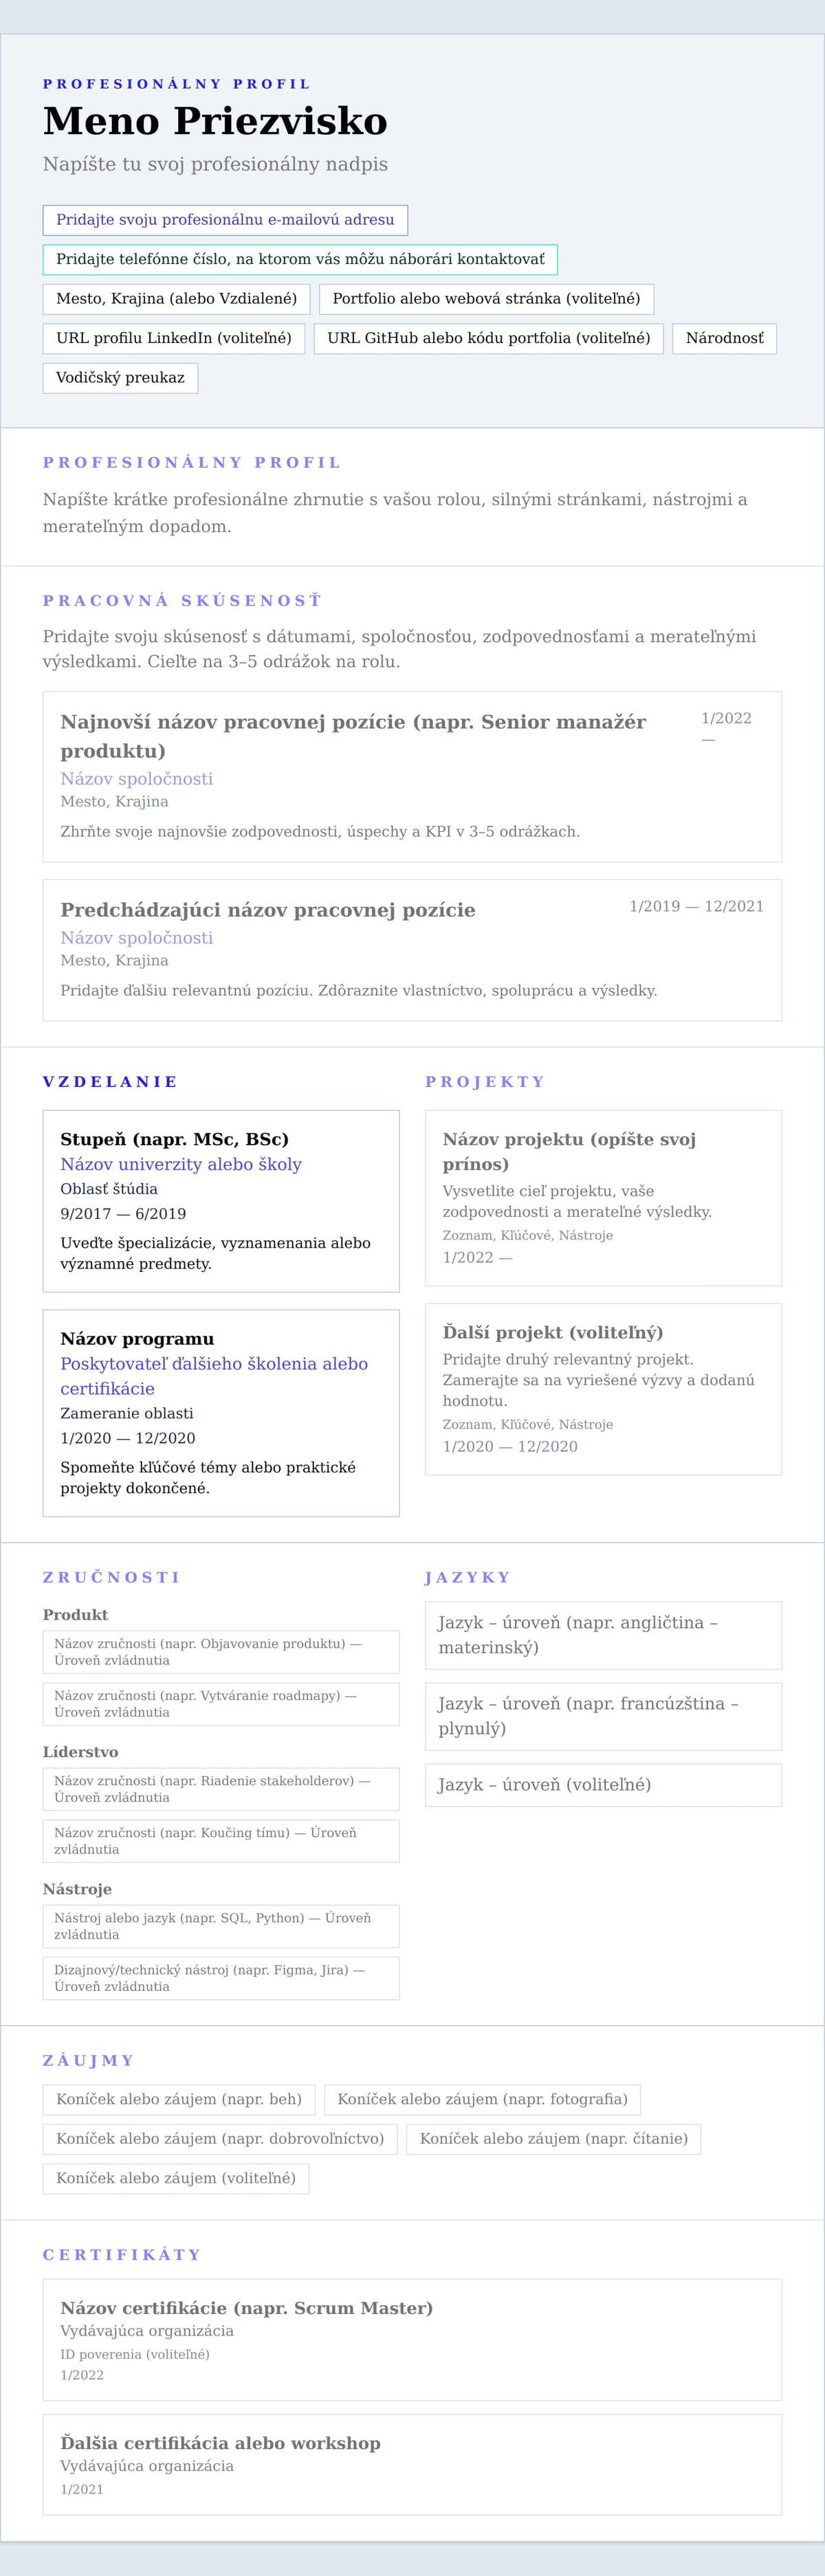This screenshot has width=825, height=2576.
Task: Click the phone number field for recruiters
Action: click(300, 260)
